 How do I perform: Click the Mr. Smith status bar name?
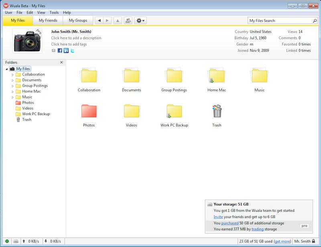click(303, 241)
